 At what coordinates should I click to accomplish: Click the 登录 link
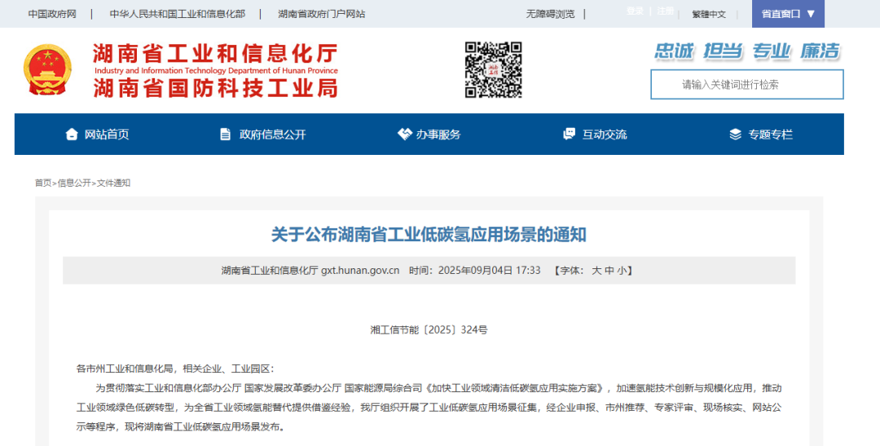pyautogui.click(x=635, y=11)
